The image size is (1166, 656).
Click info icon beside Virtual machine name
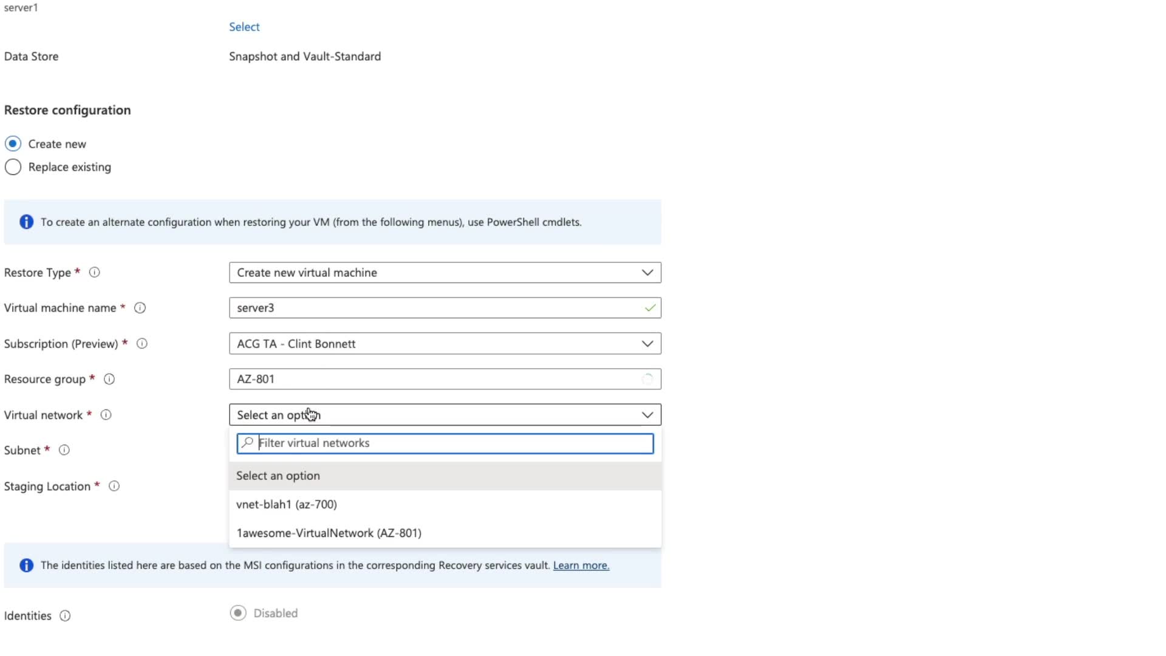pyautogui.click(x=140, y=308)
